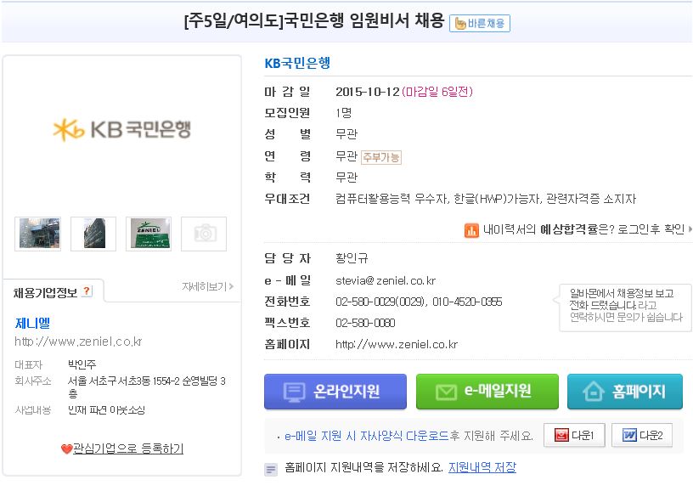Click the 바른채용 badge next to title

(x=480, y=23)
